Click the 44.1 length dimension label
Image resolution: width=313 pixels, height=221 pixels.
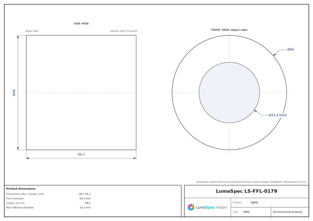click(81, 154)
